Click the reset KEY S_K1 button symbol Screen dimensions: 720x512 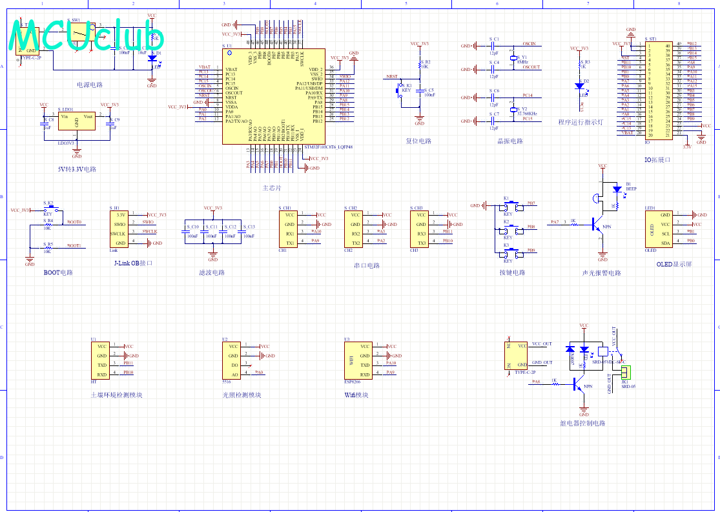tap(399, 90)
